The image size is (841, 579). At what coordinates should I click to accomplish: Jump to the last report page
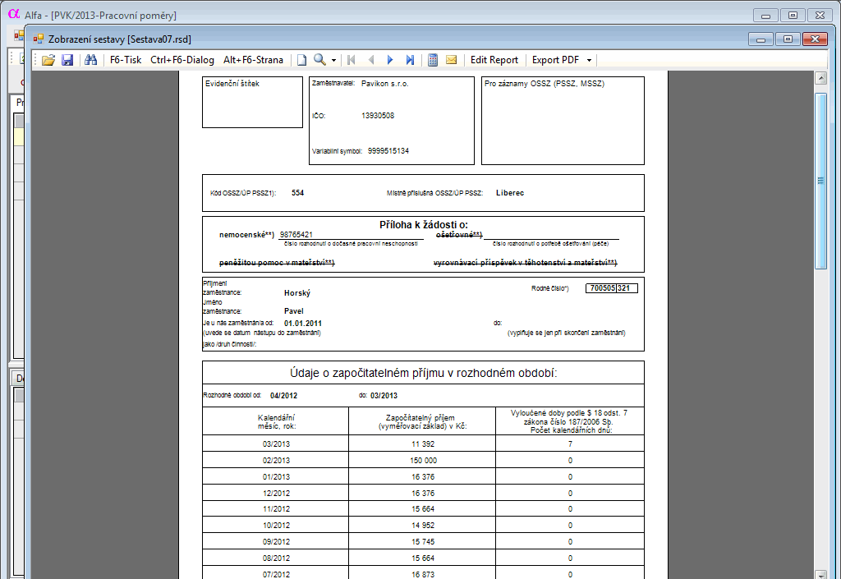coord(410,60)
